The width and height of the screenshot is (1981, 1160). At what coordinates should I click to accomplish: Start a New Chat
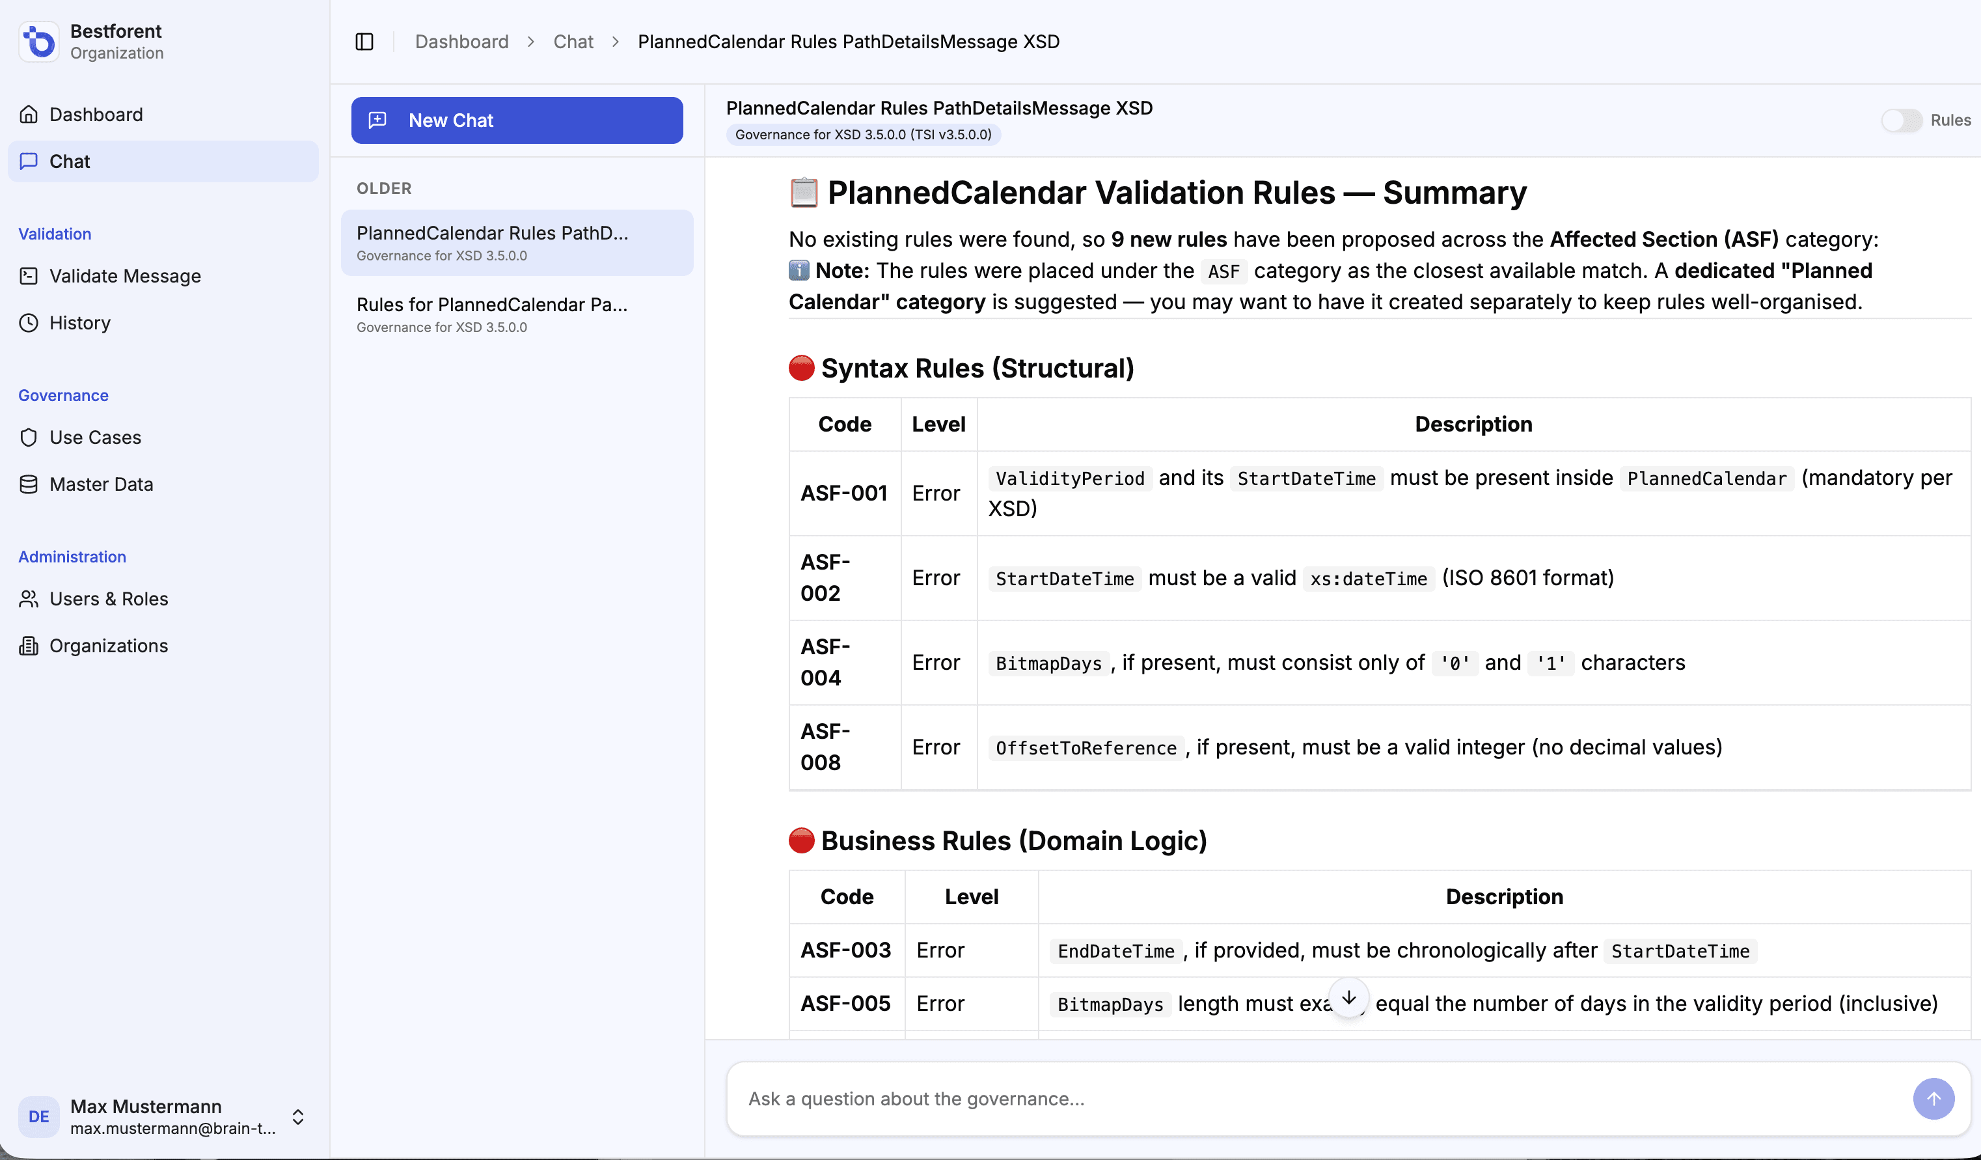(x=517, y=120)
